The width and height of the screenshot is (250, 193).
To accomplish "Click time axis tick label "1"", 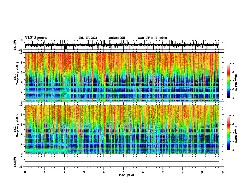I will pos(45,172).
